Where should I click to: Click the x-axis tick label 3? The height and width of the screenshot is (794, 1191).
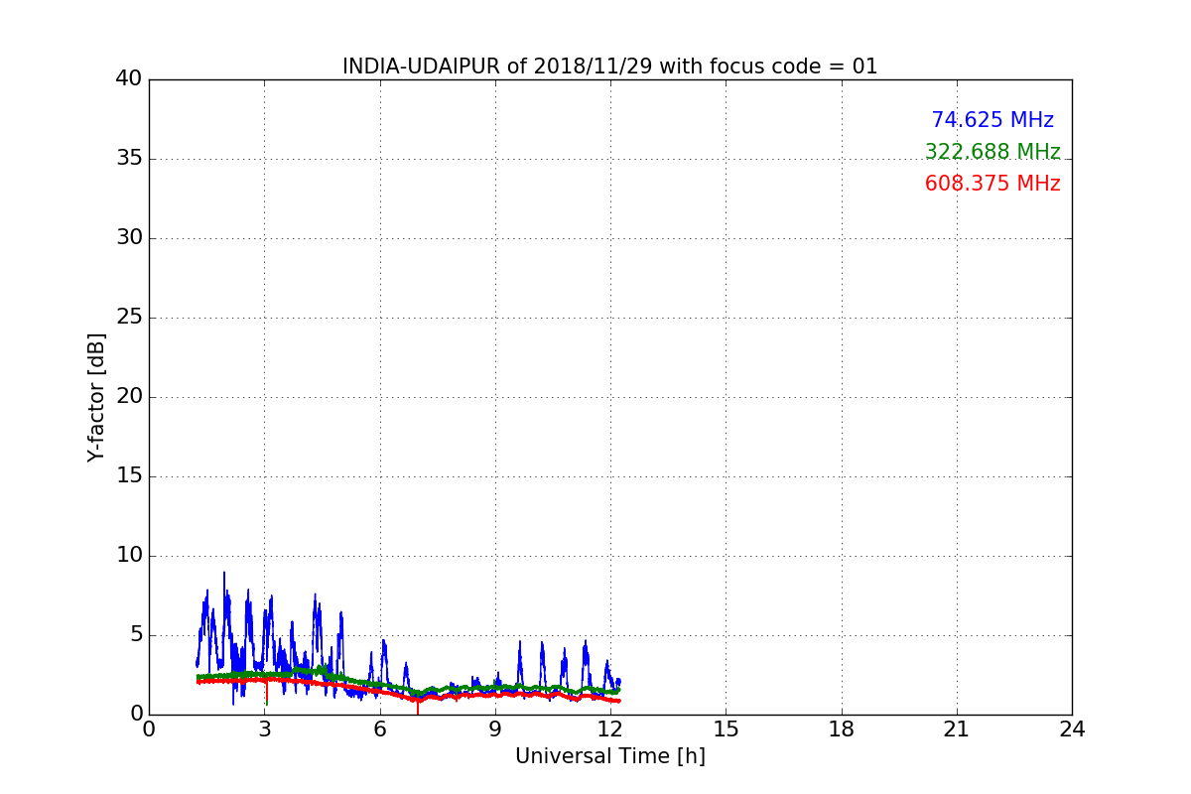pyautogui.click(x=264, y=729)
